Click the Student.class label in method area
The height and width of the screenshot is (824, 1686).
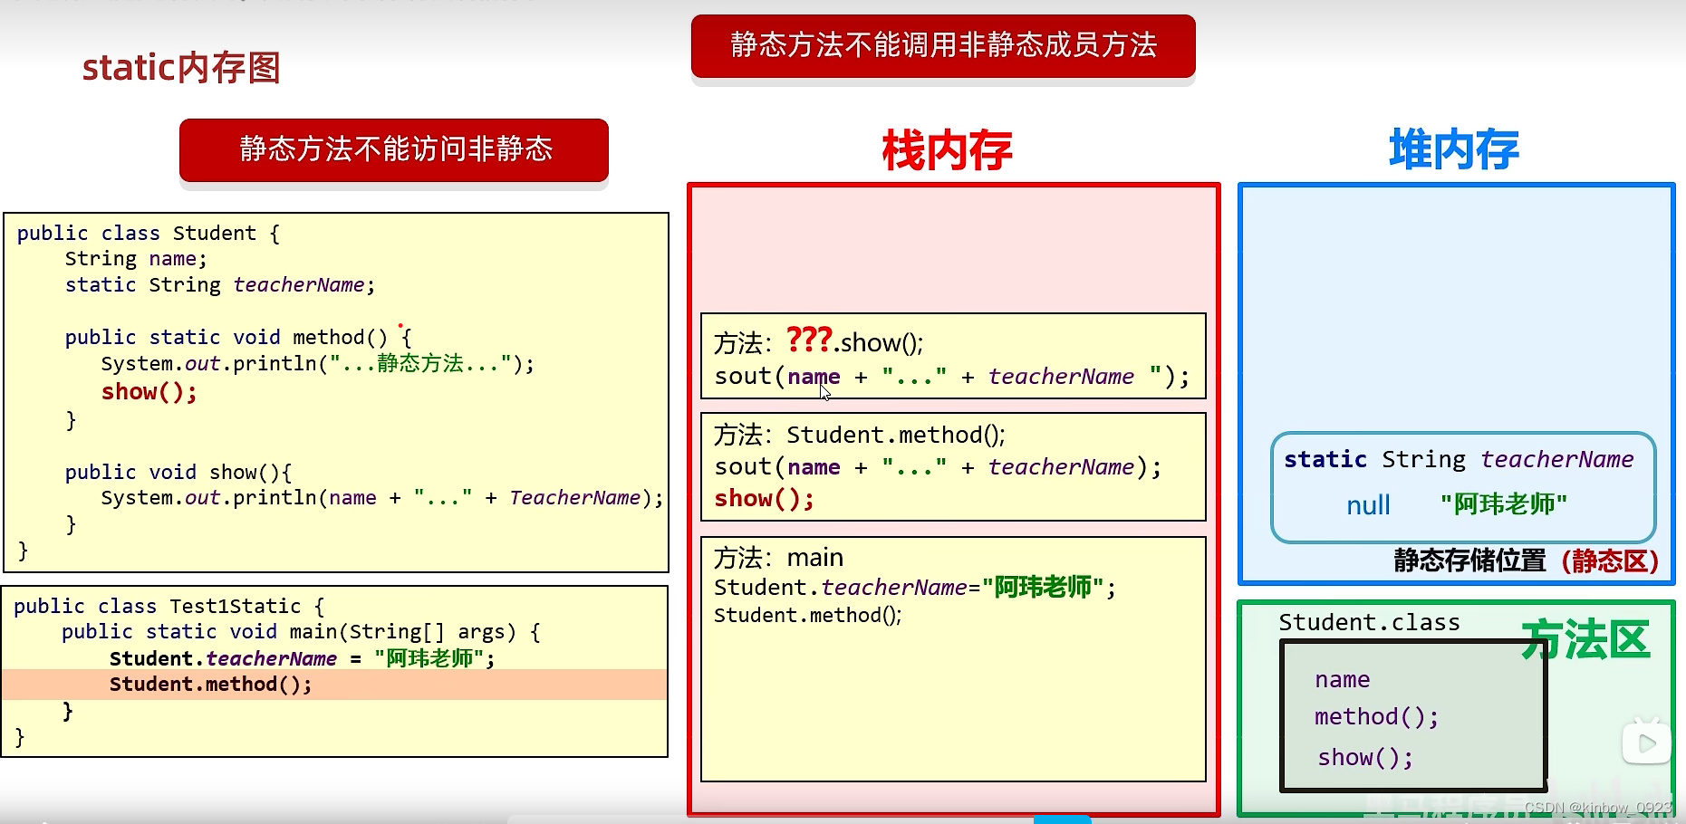(x=1369, y=623)
